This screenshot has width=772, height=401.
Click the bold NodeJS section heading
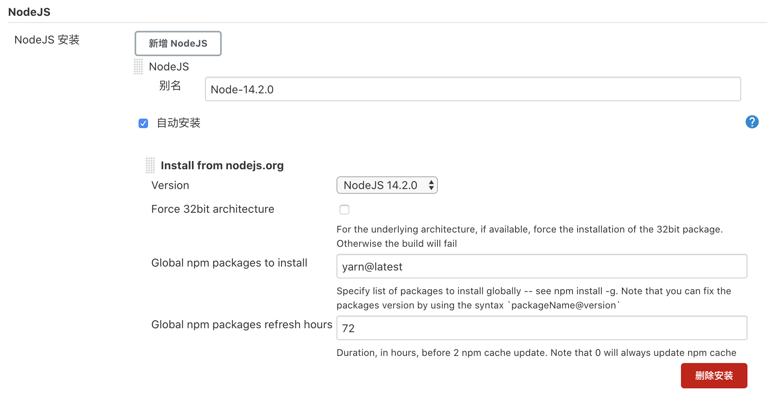pyautogui.click(x=29, y=12)
